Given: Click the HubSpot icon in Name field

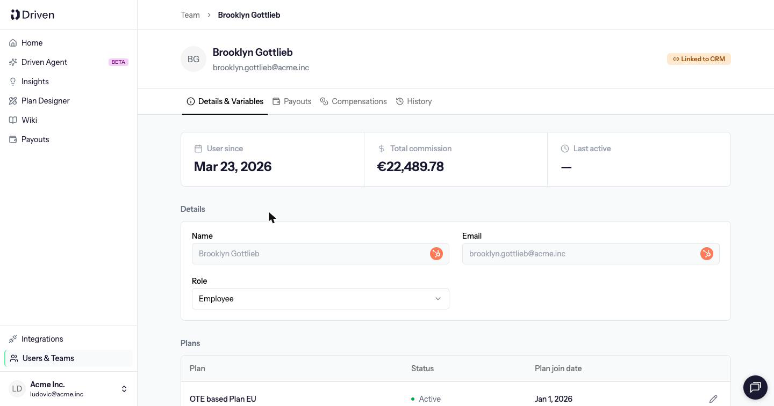Looking at the screenshot, I should tap(436, 254).
